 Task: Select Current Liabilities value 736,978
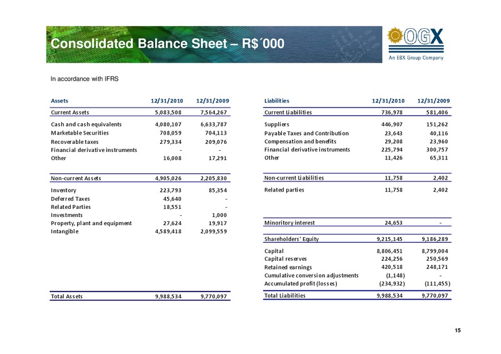click(x=392, y=113)
